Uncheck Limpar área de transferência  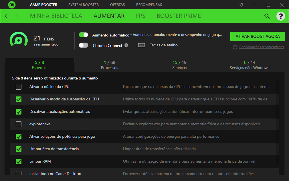pyautogui.click(x=19, y=149)
